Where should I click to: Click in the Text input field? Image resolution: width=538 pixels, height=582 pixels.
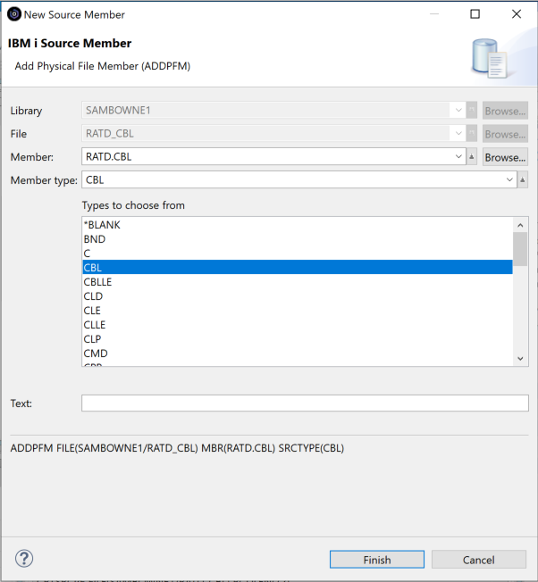click(304, 403)
